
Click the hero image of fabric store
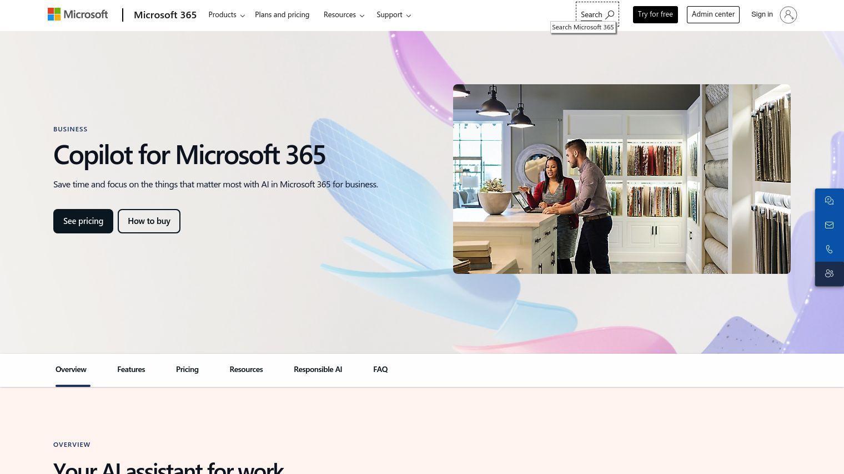pyautogui.click(x=622, y=179)
